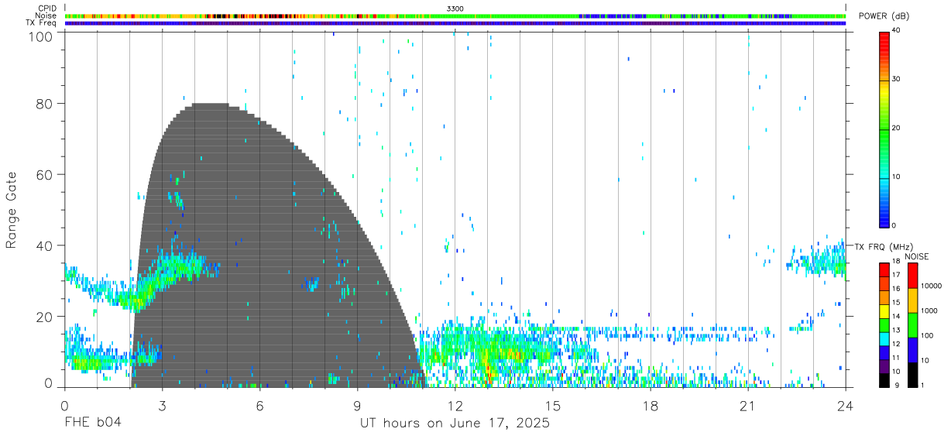Click the 21 tick label on UT hours axis
Image resolution: width=951 pixels, height=439 pixels.
748,406
